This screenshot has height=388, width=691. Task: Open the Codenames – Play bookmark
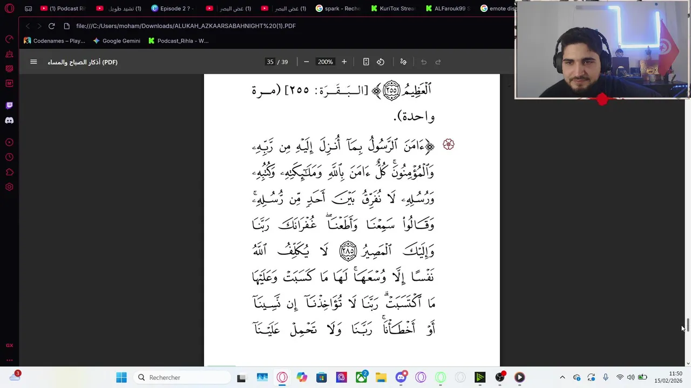tap(55, 41)
